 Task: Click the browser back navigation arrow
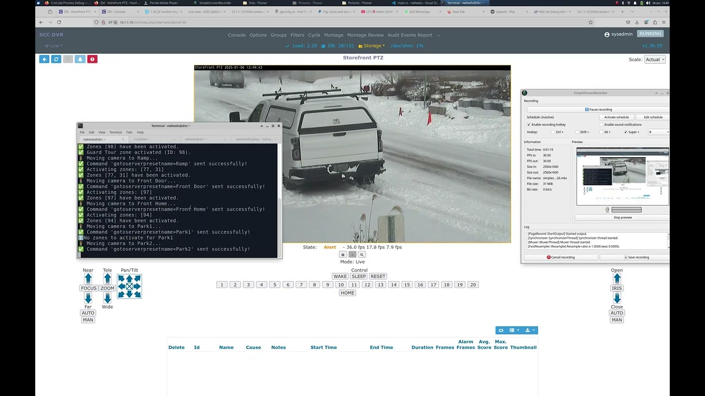(41, 23)
